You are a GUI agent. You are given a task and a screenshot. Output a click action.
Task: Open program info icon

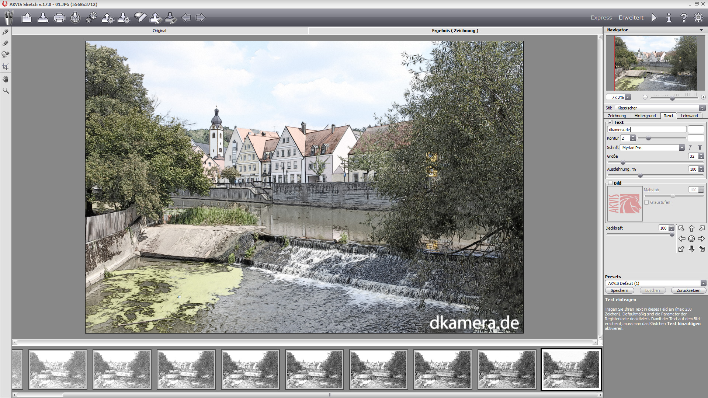click(669, 18)
